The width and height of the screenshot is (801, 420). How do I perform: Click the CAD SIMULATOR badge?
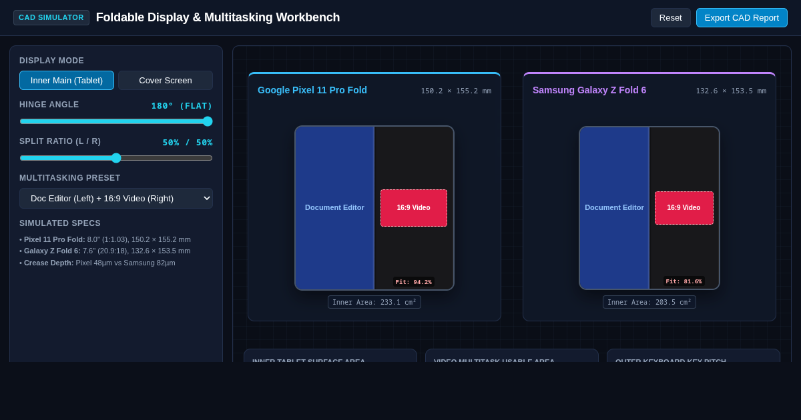click(51, 17)
